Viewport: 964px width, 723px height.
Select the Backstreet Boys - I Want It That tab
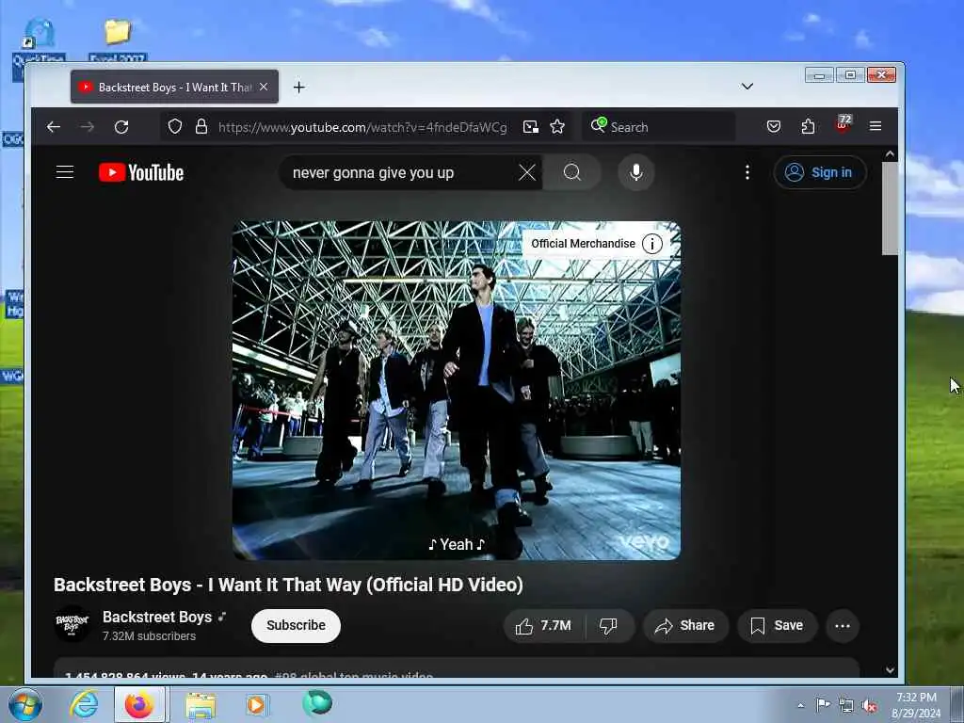[174, 88]
